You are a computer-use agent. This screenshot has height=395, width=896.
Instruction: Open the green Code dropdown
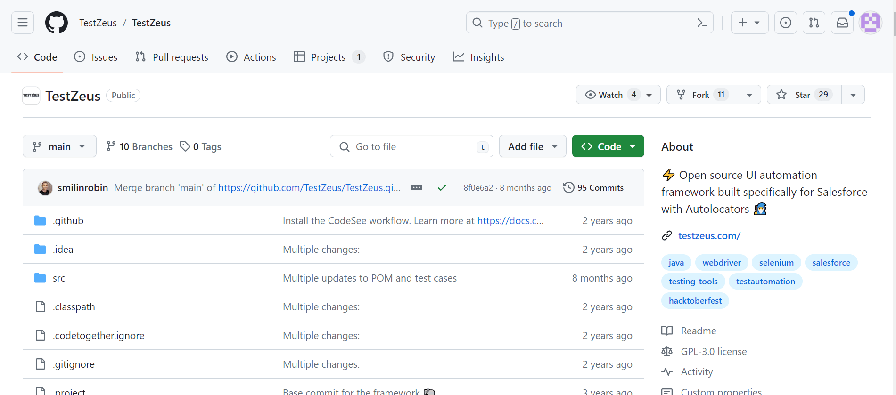click(608, 146)
